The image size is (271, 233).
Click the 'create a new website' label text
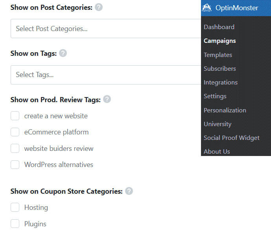56,116
